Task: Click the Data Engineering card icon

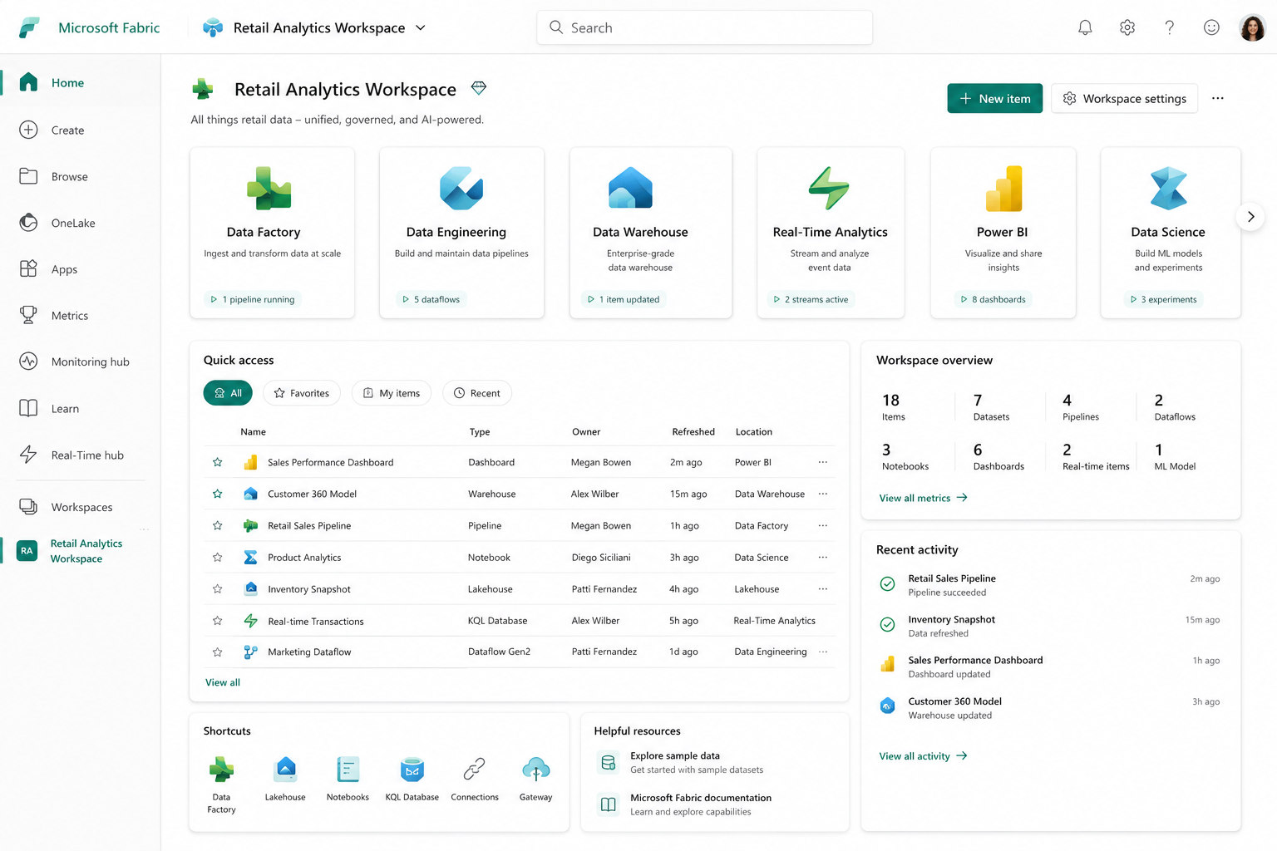Action: click(x=461, y=189)
